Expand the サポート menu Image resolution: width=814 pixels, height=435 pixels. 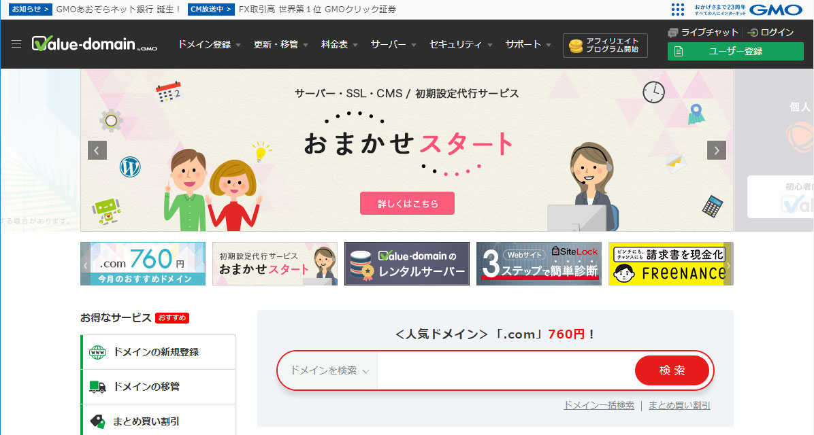(528, 45)
